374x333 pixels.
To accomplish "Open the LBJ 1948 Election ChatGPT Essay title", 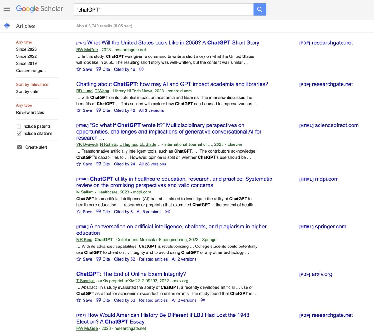I will click(x=163, y=318).
